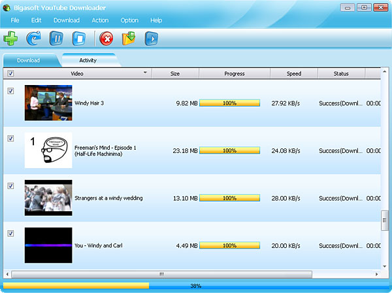
Task: Click 'You - Windy and Carl' title text
Action: [99, 245]
